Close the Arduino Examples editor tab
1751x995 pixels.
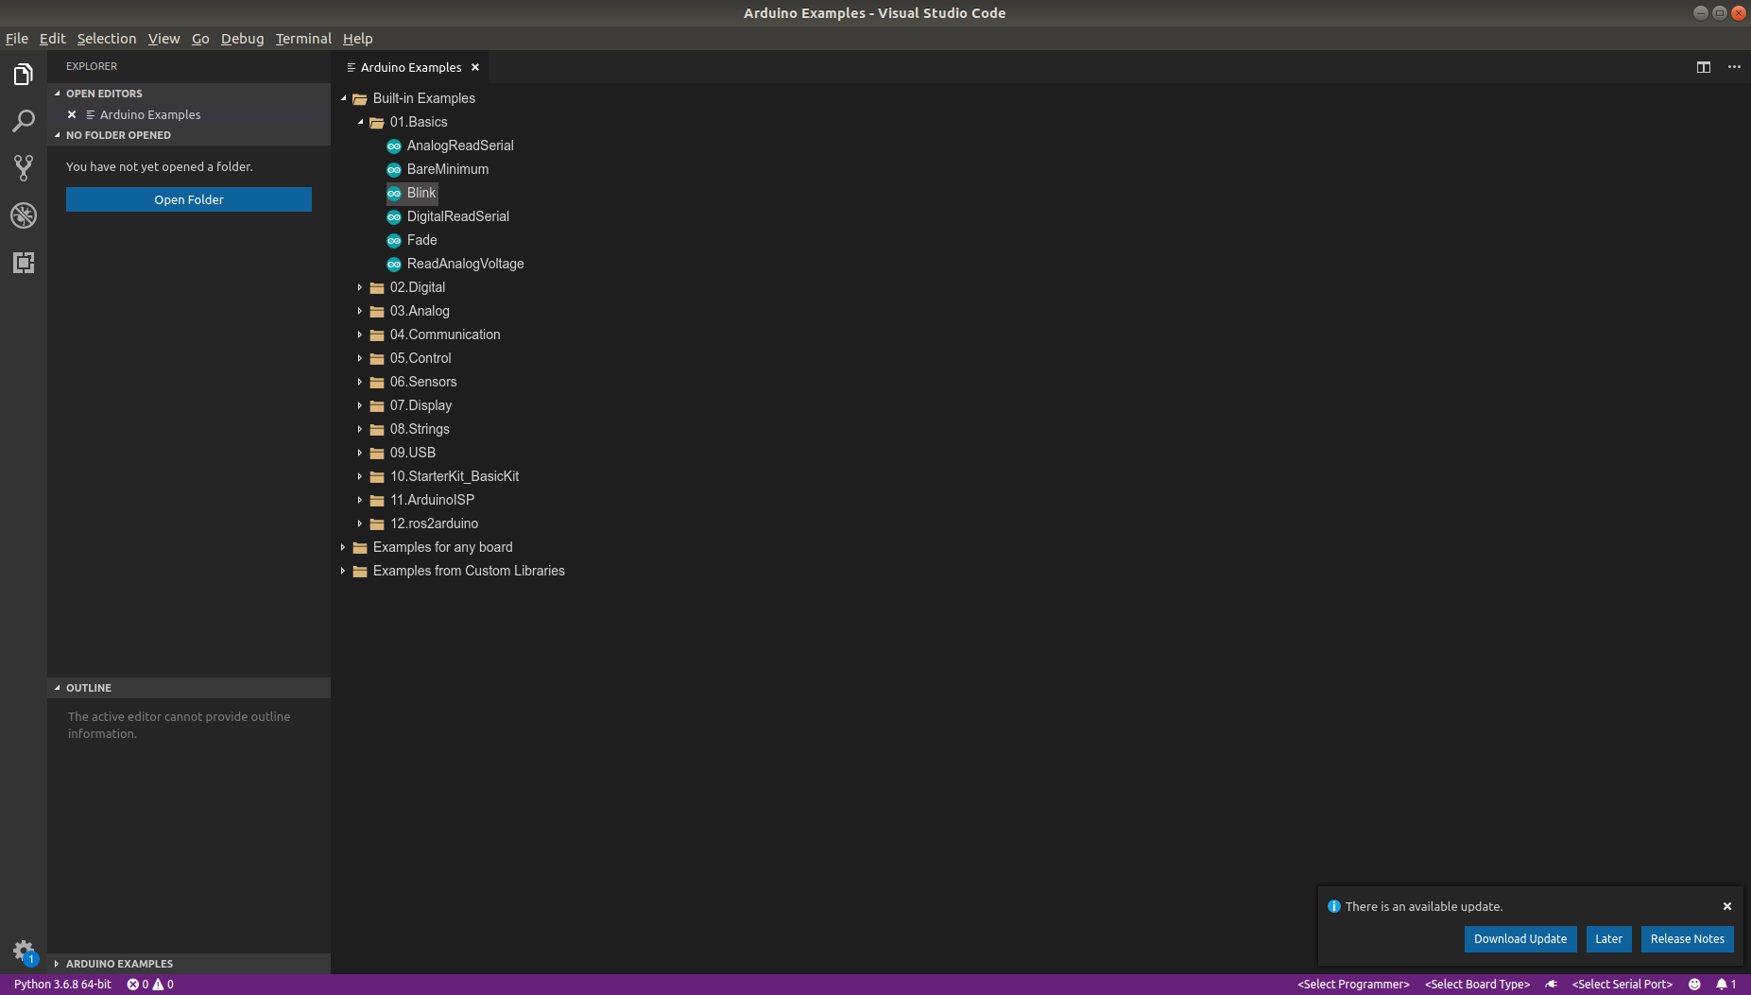coord(475,67)
